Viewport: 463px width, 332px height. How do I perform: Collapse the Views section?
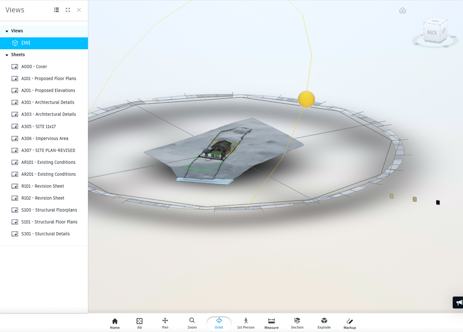7,31
